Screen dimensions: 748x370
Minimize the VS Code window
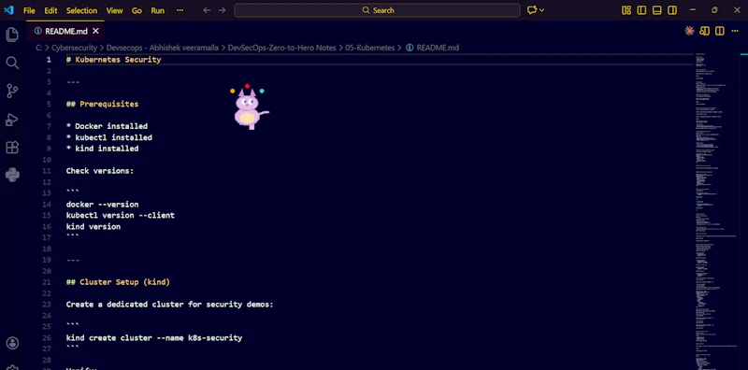(x=693, y=10)
